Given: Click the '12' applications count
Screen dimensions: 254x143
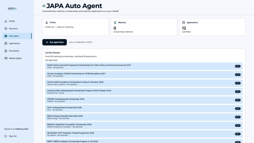Looking at the screenshot, I should [x=184, y=28].
